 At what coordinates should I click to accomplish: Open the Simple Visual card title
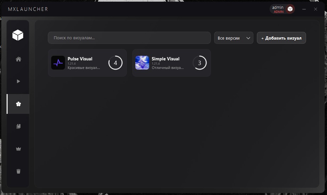[x=165, y=59]
